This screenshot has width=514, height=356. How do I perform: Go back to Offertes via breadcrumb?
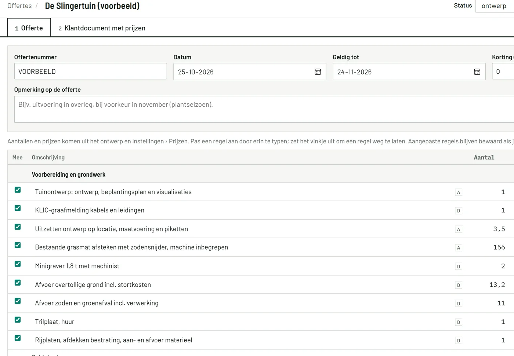coord(19,6)
